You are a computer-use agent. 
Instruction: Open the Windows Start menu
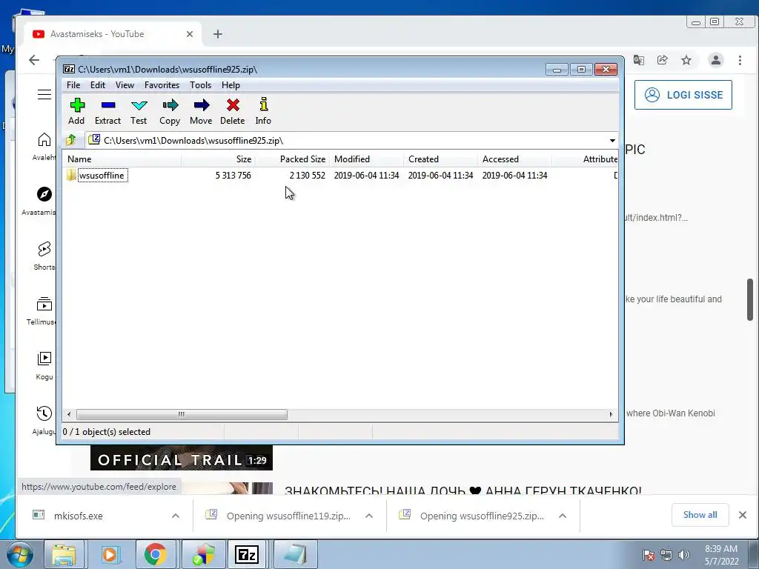[19, 554]
